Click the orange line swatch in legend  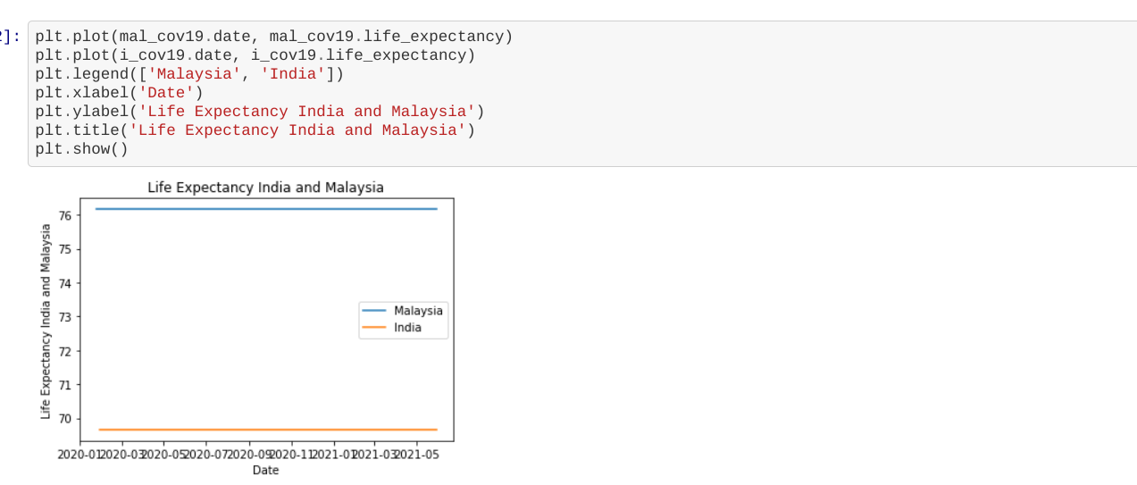[x=374, y=328]
